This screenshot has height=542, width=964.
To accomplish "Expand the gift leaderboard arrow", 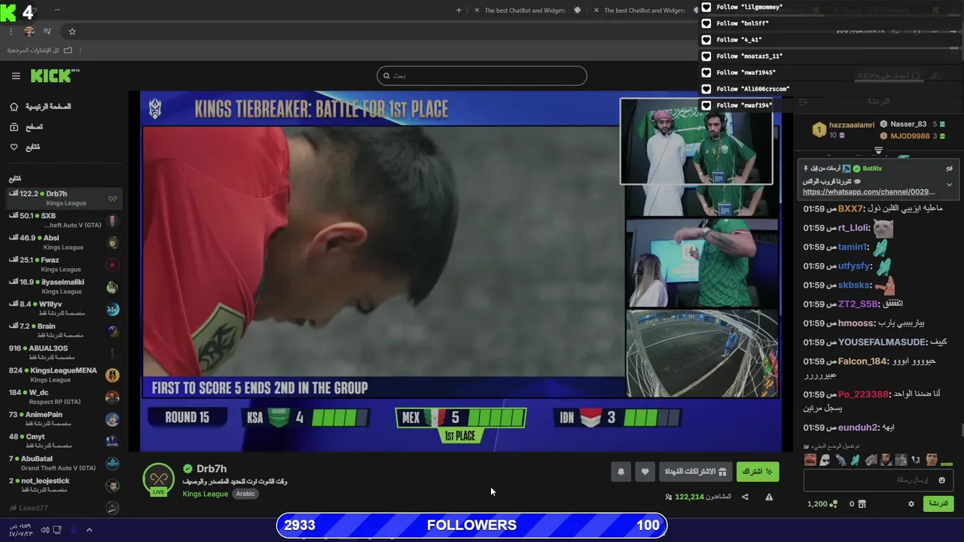I will [878, 151].
